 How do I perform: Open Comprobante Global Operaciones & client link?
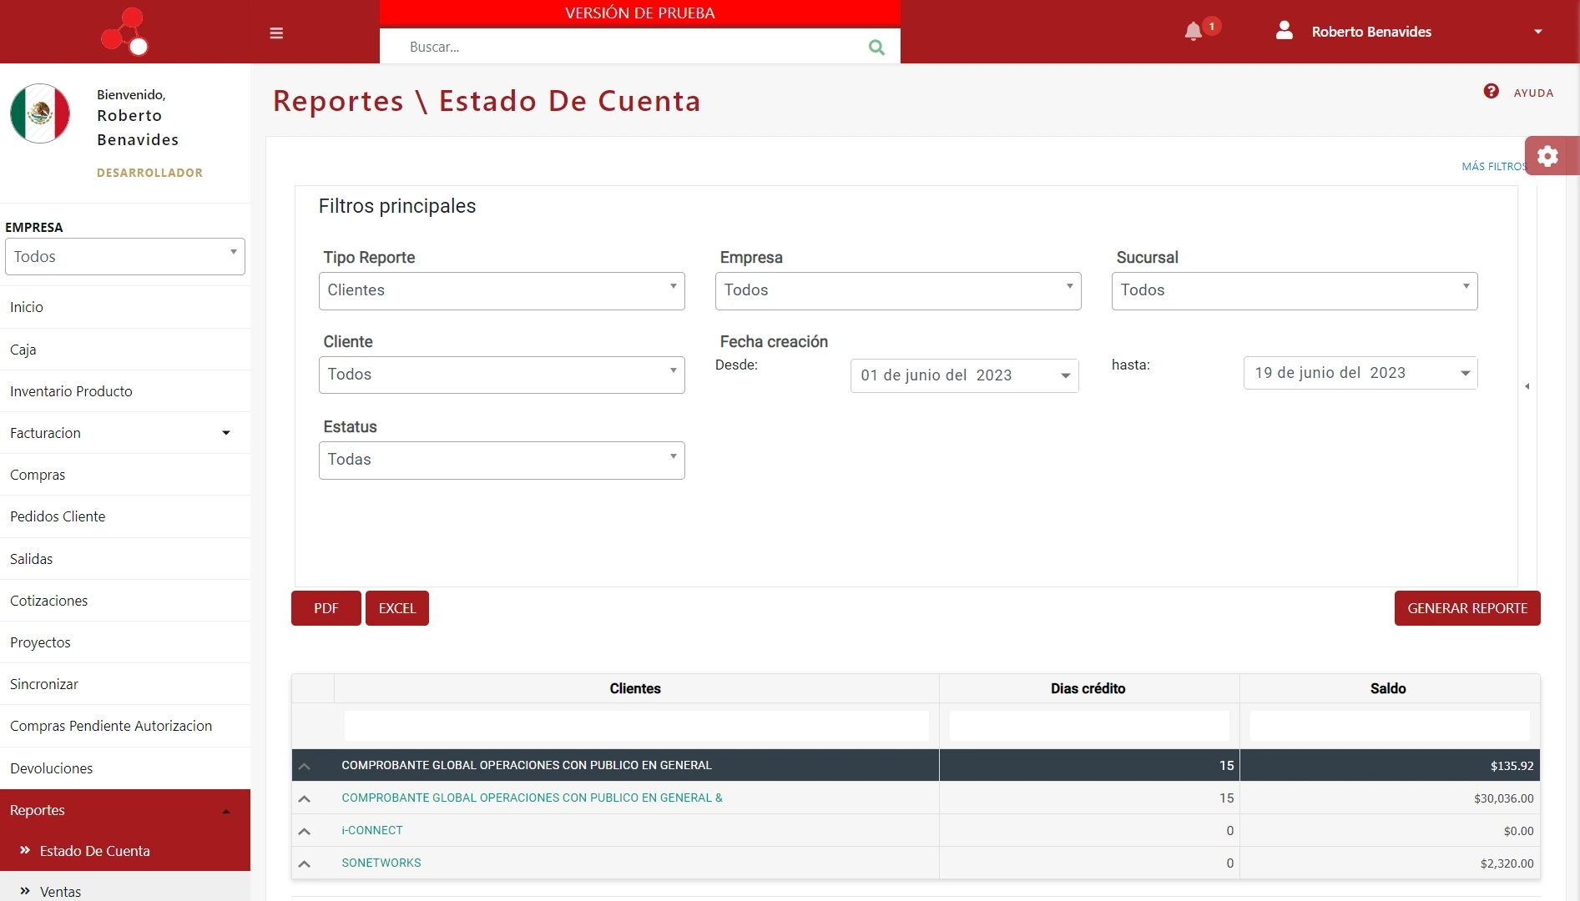click(x=533, y=798)
